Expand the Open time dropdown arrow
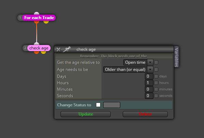This screenshot has width=204, height=138. click(150, 62)
